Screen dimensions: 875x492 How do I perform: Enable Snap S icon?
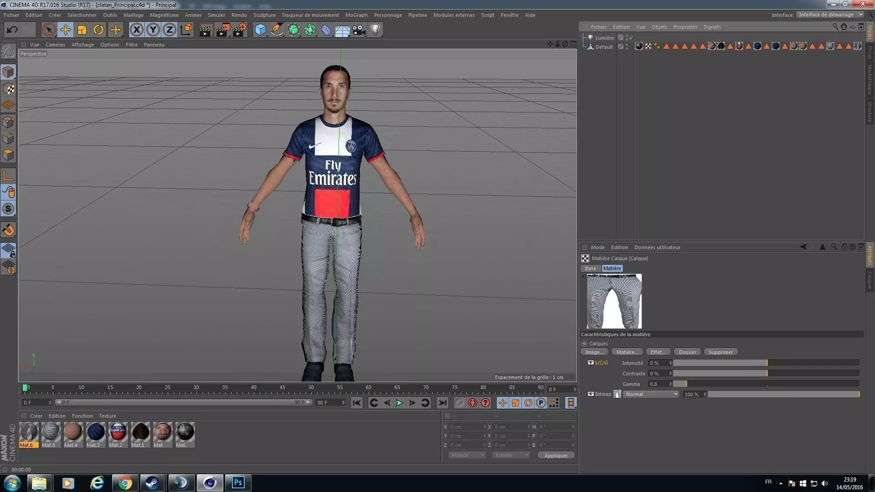click(8, 209)
